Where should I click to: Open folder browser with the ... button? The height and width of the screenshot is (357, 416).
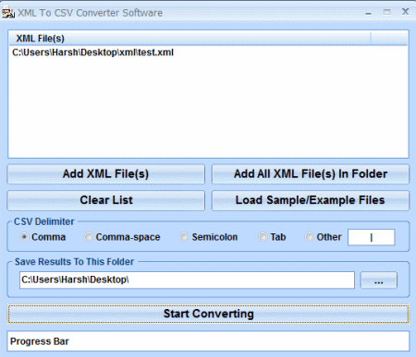point(379,280)
